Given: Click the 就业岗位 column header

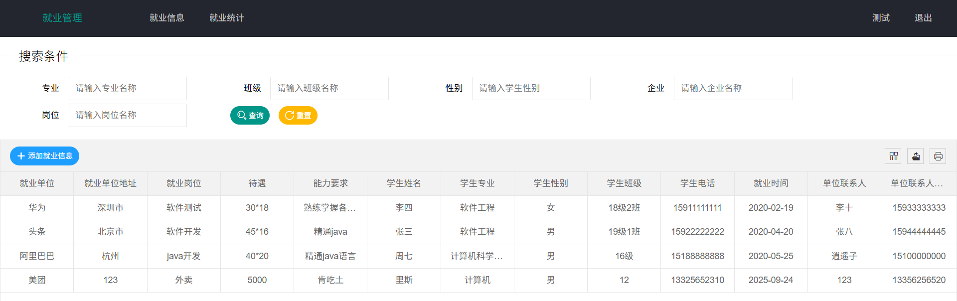Looking at the screenshot, I should (184, 183).
